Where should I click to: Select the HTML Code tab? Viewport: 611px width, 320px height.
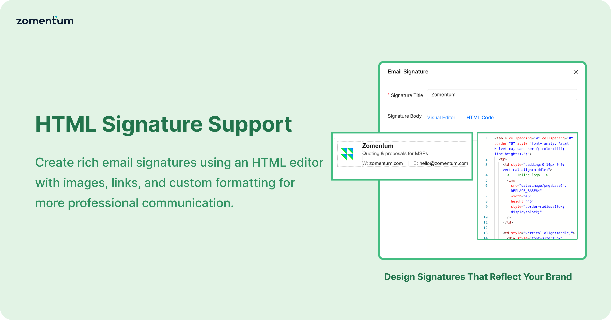pyautogui.click(x=480, y=117)
